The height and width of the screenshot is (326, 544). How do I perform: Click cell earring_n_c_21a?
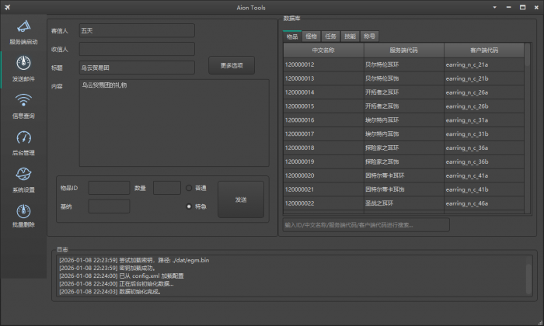point(484,64)
